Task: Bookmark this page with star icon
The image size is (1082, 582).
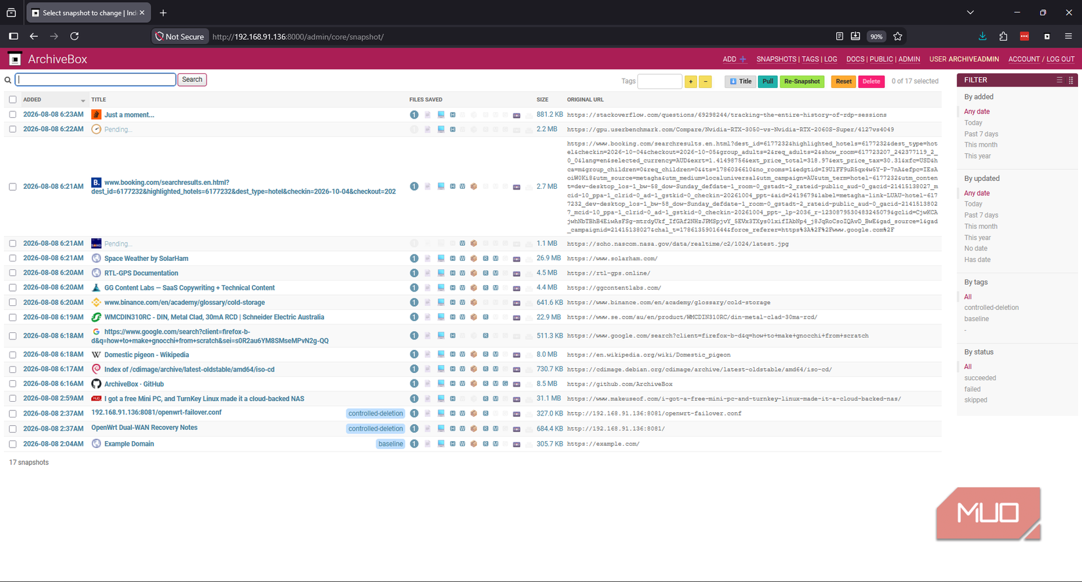Action: [x=898, y=37]
